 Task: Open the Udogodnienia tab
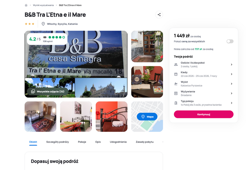(118, 142)
